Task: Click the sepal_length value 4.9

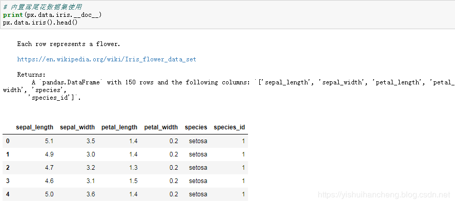Action: coord(49,154)
